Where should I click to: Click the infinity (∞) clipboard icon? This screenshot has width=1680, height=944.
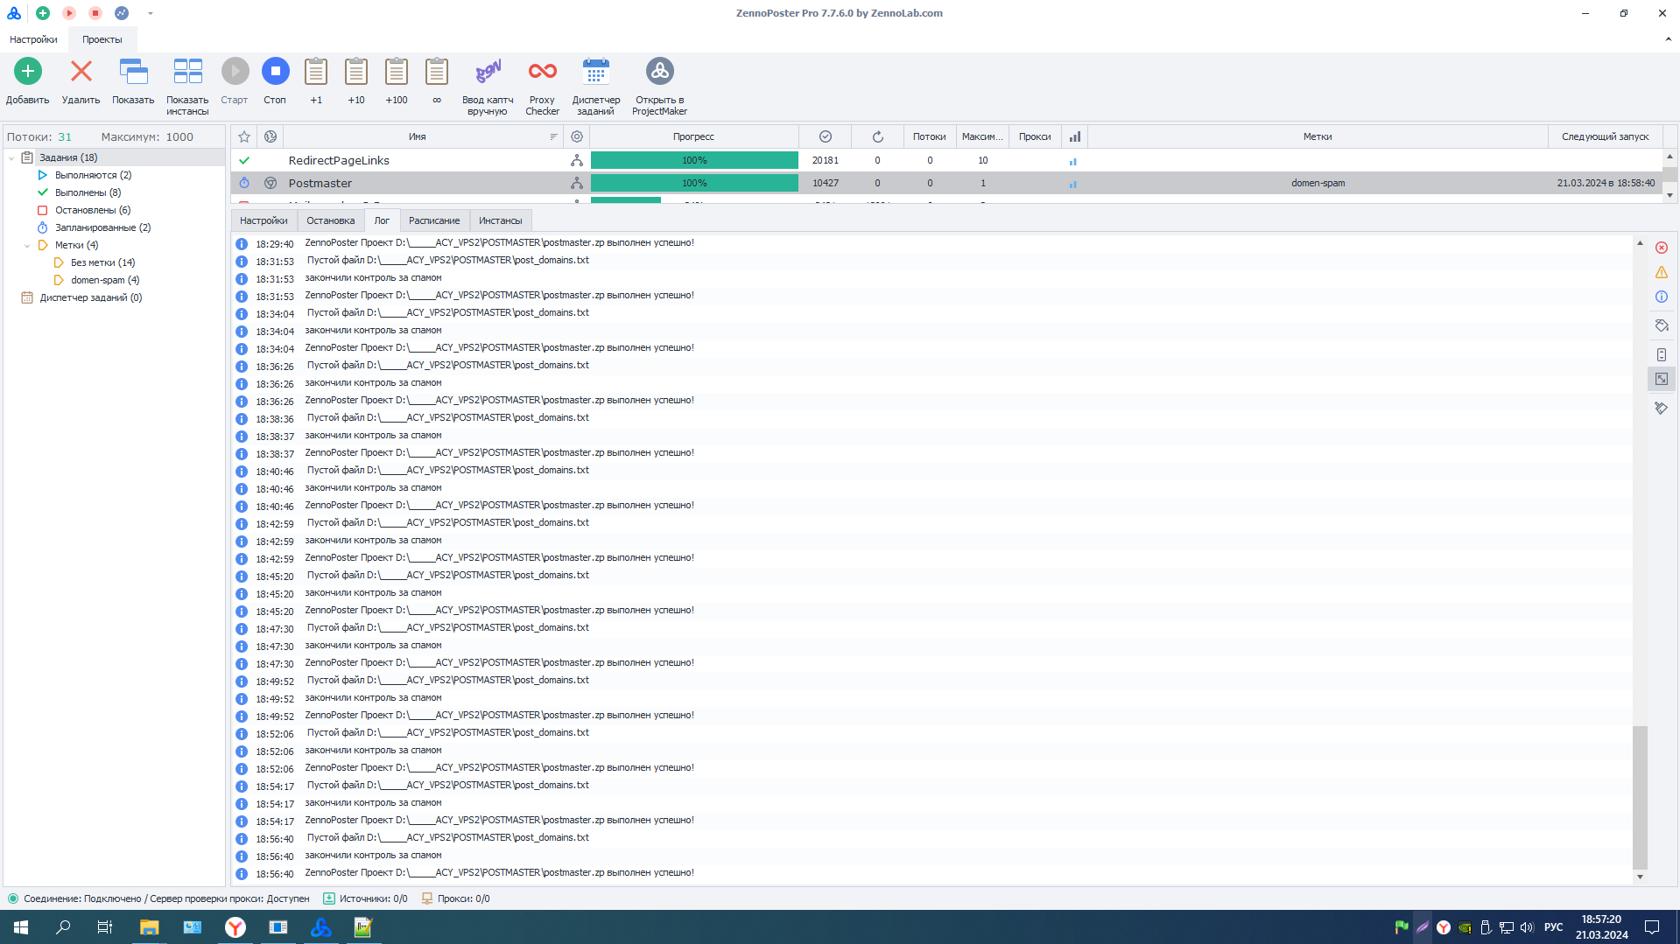click(437, 71)
